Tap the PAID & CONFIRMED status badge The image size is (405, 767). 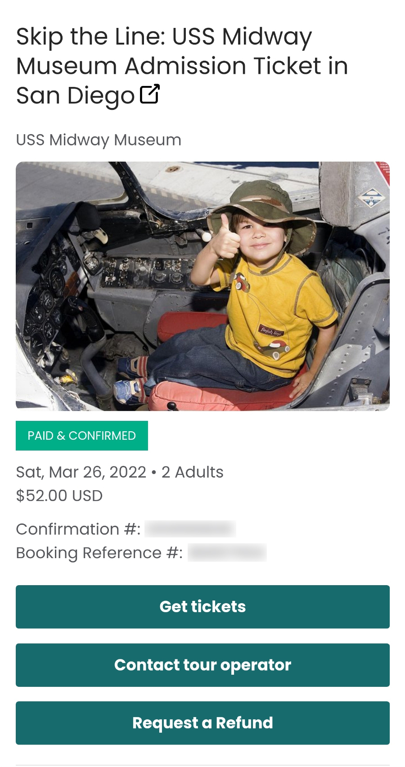click(x=82, y=436)
